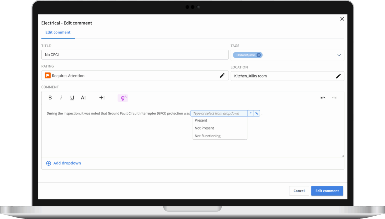Screen dimensions: 385x219
Task: Collapse the inline dropdown arrow
Action: coord(251,114)
